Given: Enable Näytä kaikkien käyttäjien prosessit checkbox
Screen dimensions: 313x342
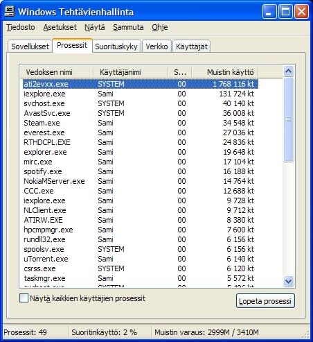Looking at the screenshot, I should pyautogui.click(x=24, y=298).
